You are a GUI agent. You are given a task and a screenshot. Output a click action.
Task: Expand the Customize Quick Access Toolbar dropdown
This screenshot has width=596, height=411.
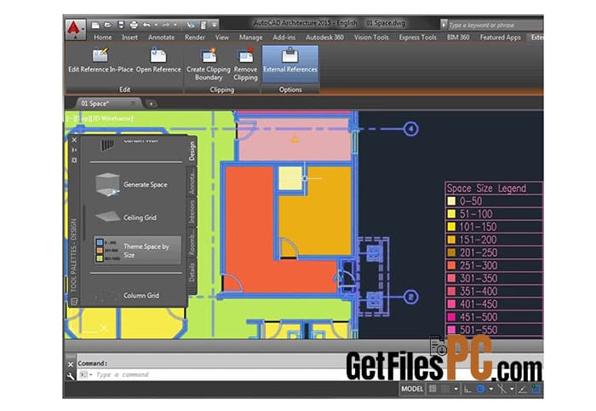[x=215, y=25]
